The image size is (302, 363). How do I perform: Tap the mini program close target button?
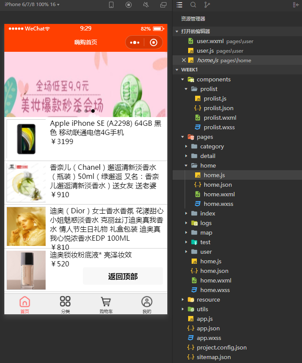[x=154, y=42]
